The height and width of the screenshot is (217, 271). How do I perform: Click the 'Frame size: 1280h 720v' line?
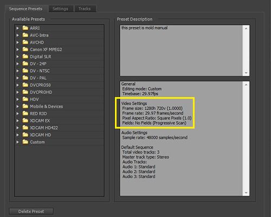click(152, 108)
